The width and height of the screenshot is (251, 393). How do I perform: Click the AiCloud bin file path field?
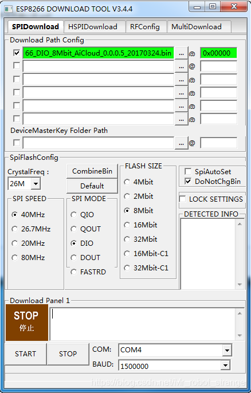click(98, 53)
